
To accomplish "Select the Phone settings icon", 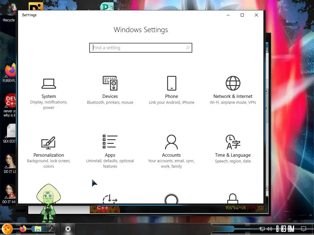I will 172,83.
